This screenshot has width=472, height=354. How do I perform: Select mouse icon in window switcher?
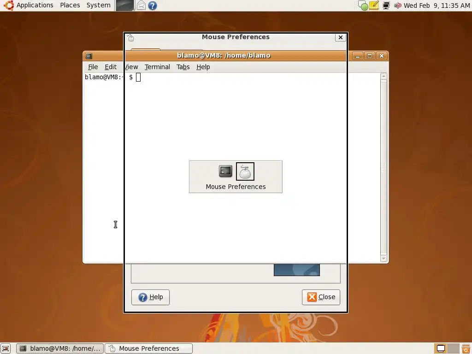point(245,171)
